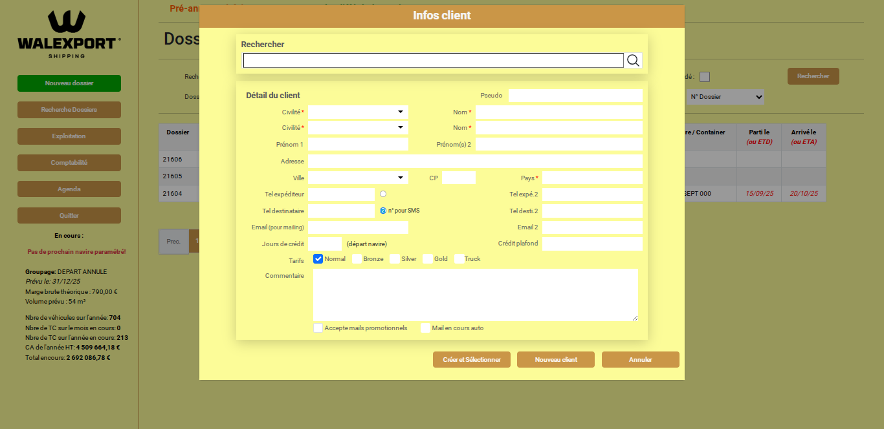Select the radio button beside Tel expéditeur
The height and width of the screenshot is (429, 884).
(x=382, y=193)
